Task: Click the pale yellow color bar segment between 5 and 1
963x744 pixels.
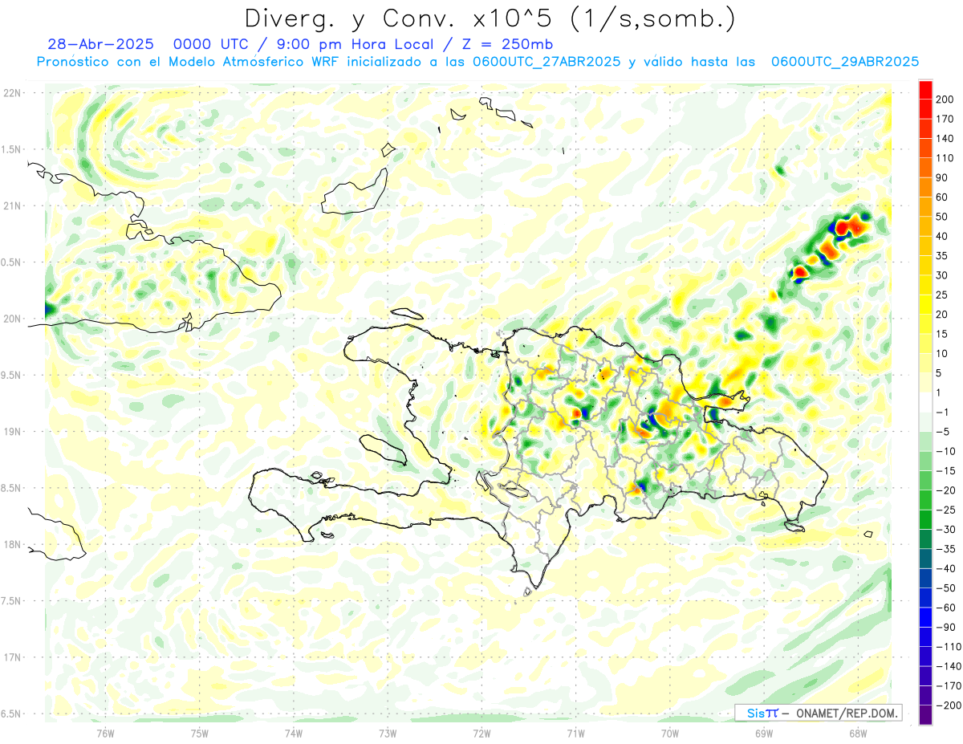Action: (925, 383)
